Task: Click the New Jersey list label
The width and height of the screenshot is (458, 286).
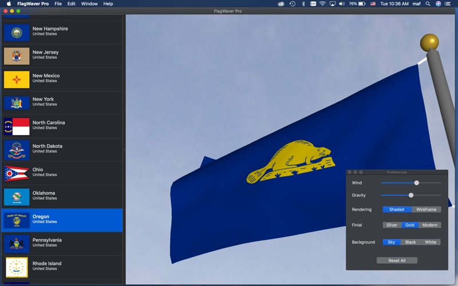Action: [x=46, y=52]
